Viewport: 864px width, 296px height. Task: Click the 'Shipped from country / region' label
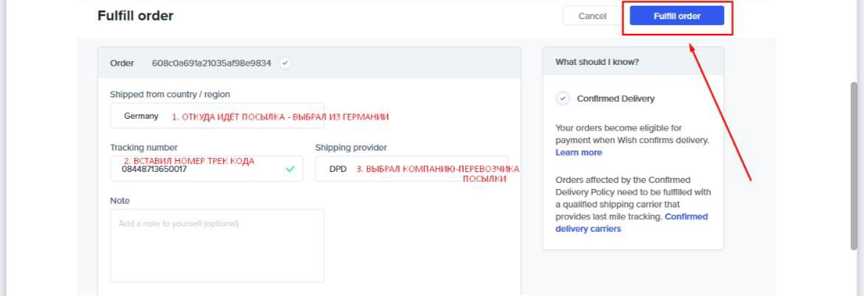170,94
